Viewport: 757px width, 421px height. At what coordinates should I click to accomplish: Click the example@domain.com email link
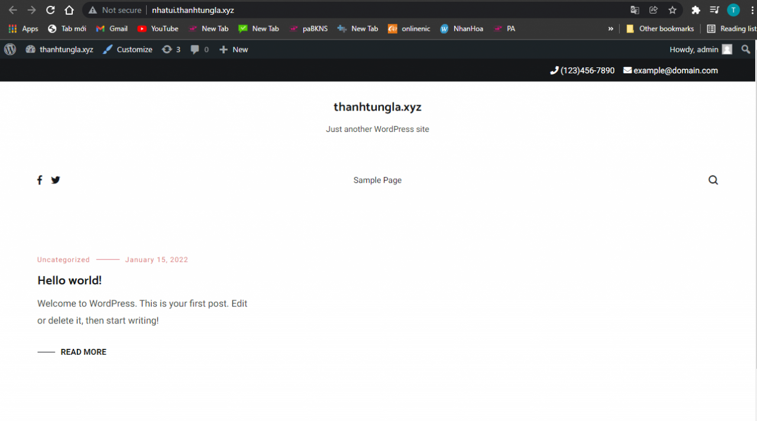point(671,70)
